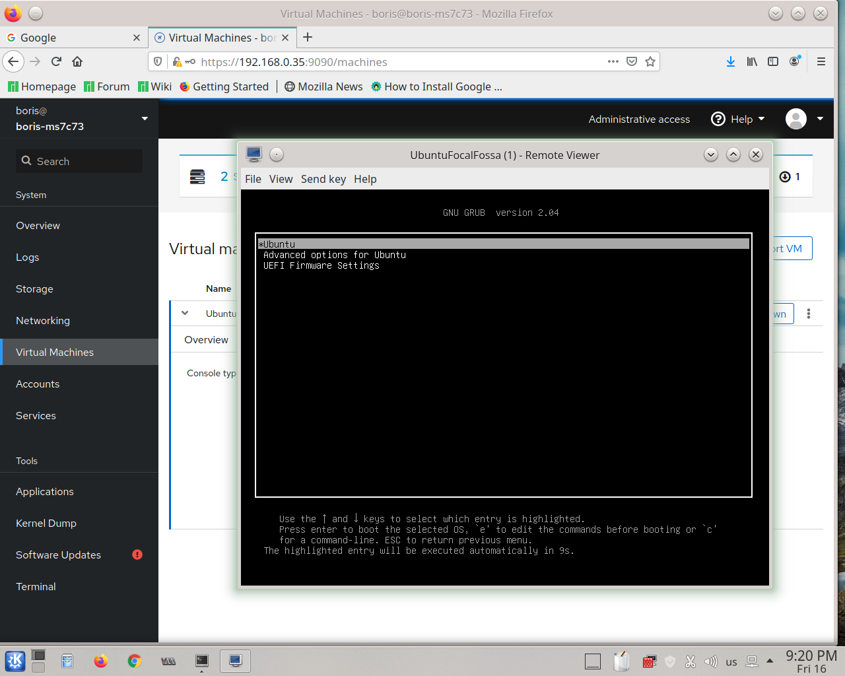Click the Software Updates alert icon
Viewport: 845px width, 676px height.
(137, 555)
